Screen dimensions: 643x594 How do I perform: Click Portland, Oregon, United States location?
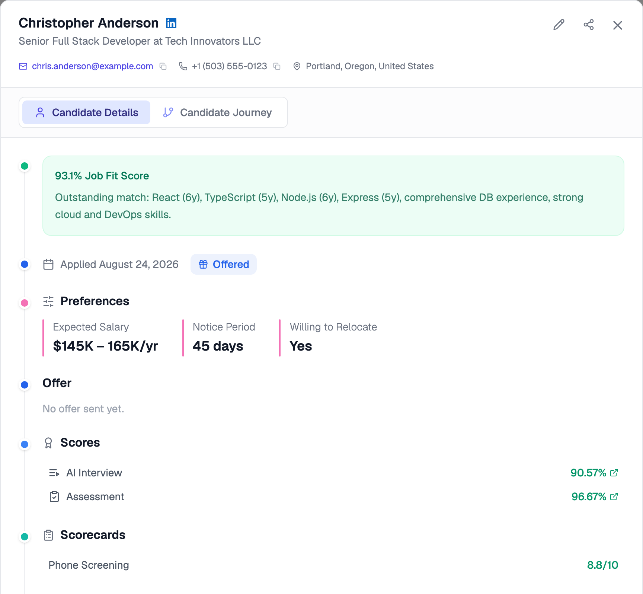pyautogui.click(x=370, y=66)
